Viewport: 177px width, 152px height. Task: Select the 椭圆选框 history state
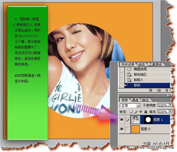pyautogui.click(x=147, y=69)
